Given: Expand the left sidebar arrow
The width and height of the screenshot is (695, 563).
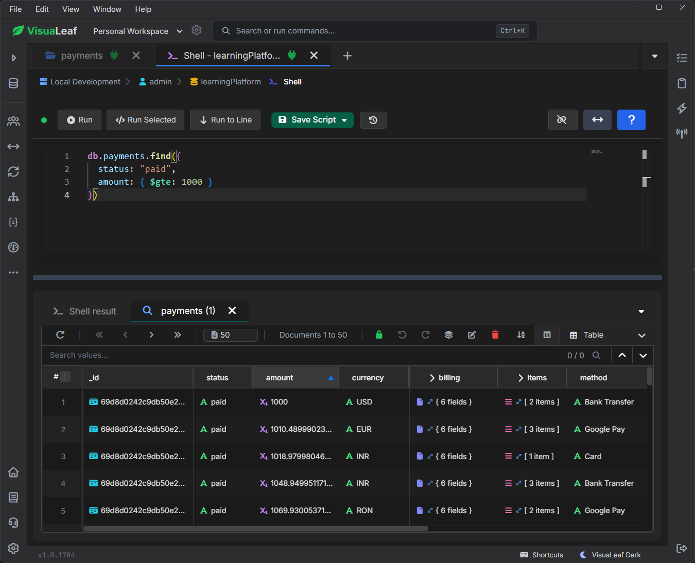Looking at the screenshot, I should 13,58.
